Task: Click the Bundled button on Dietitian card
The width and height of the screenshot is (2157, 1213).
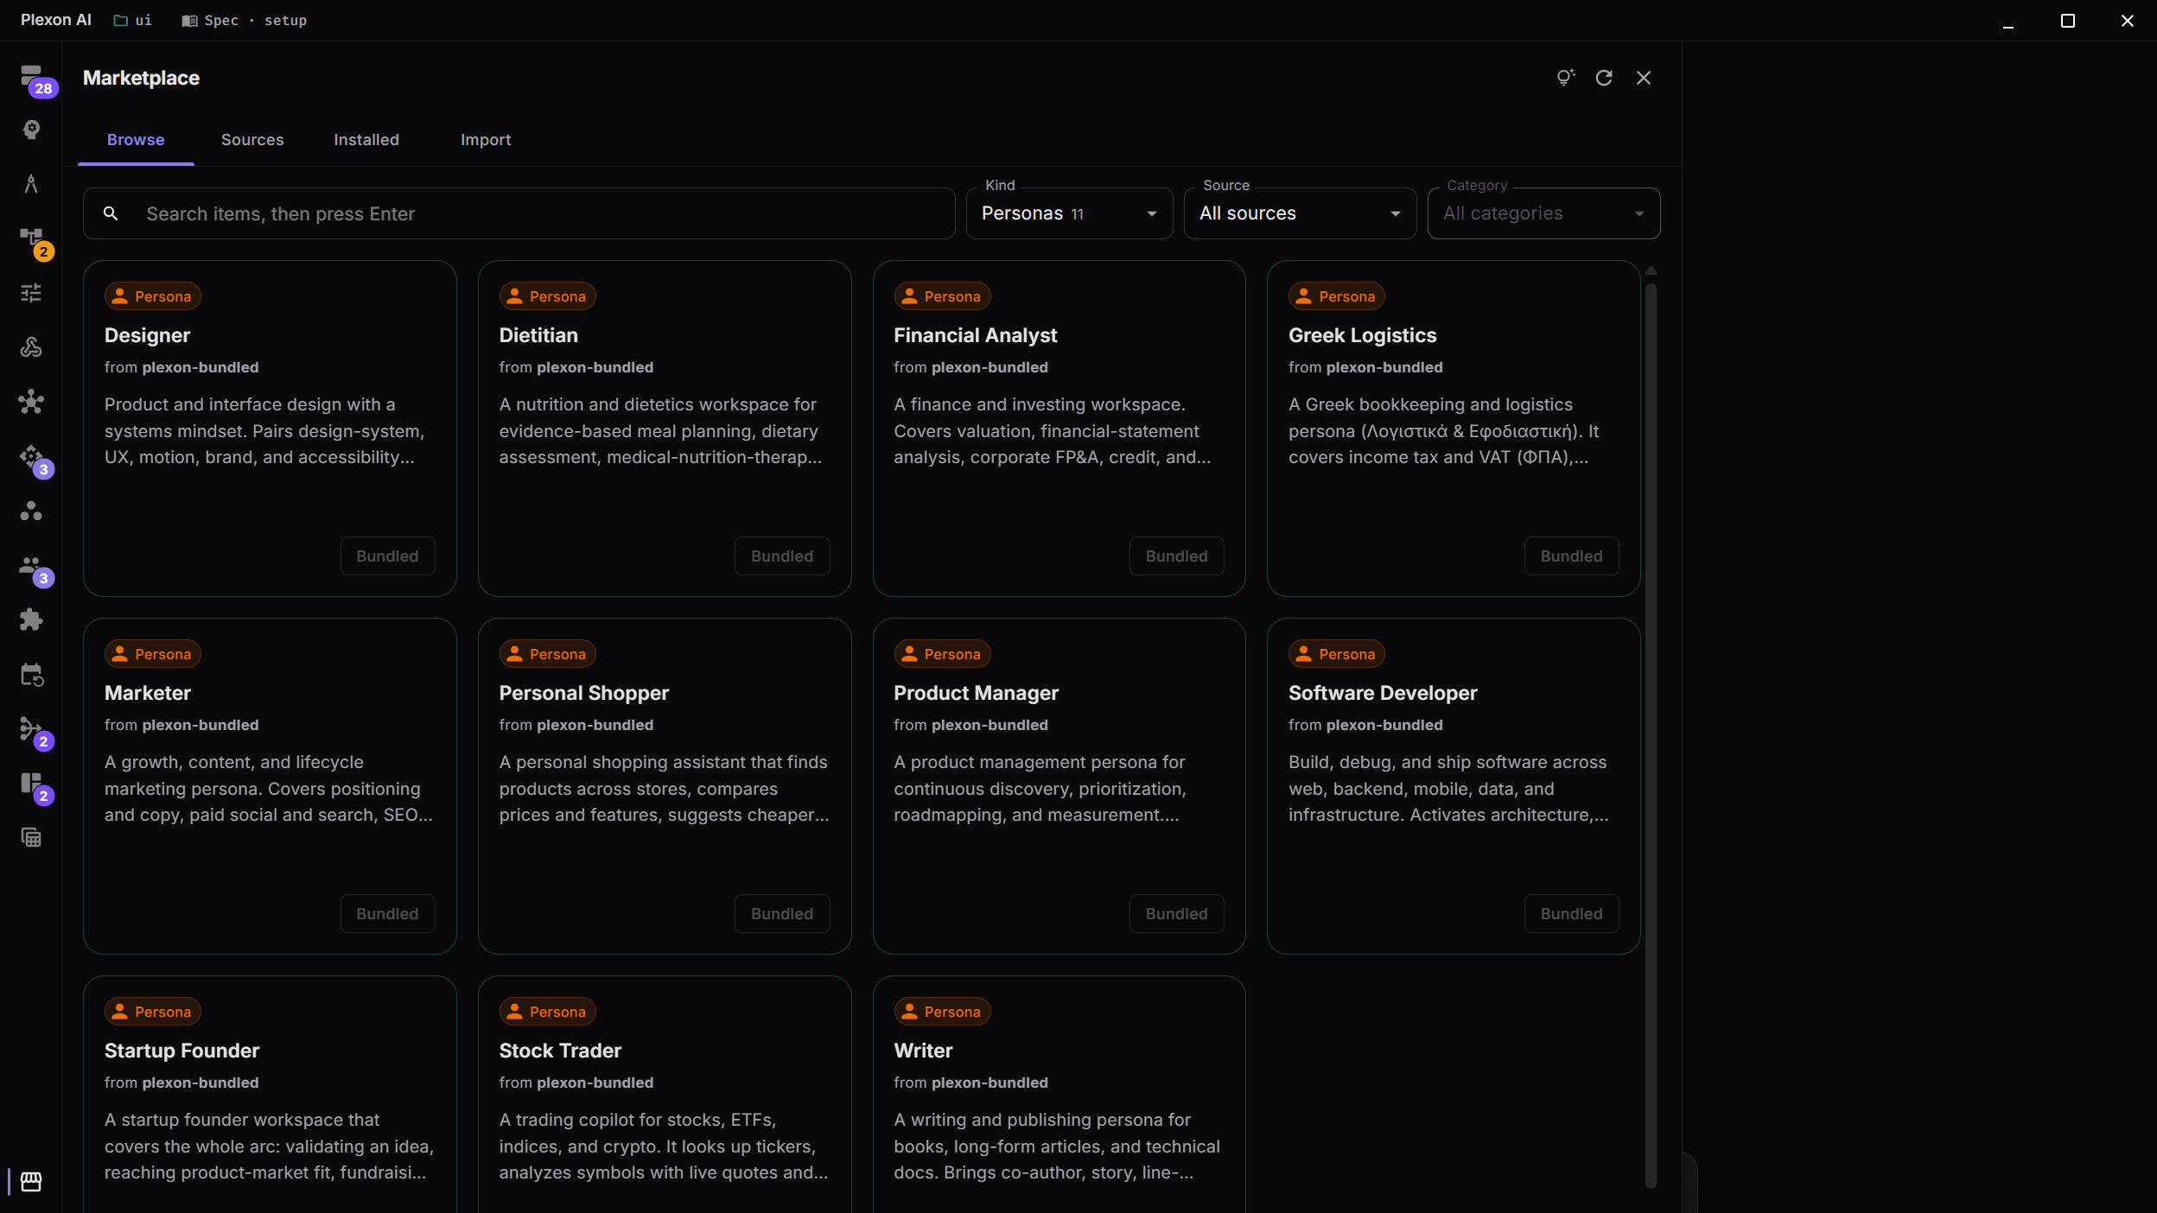Action: point(782,556)
